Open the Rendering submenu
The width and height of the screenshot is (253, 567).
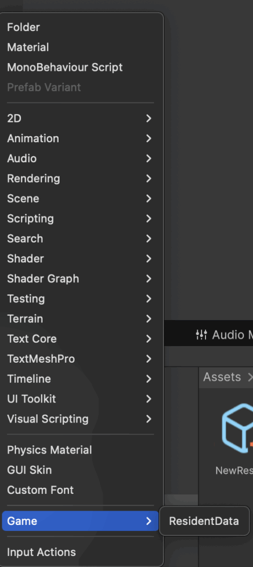tap(80, 179)
